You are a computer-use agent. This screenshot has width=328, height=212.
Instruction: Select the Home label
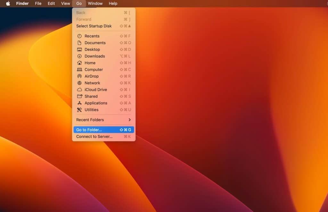pyautogui.click(x=90, y=63)
